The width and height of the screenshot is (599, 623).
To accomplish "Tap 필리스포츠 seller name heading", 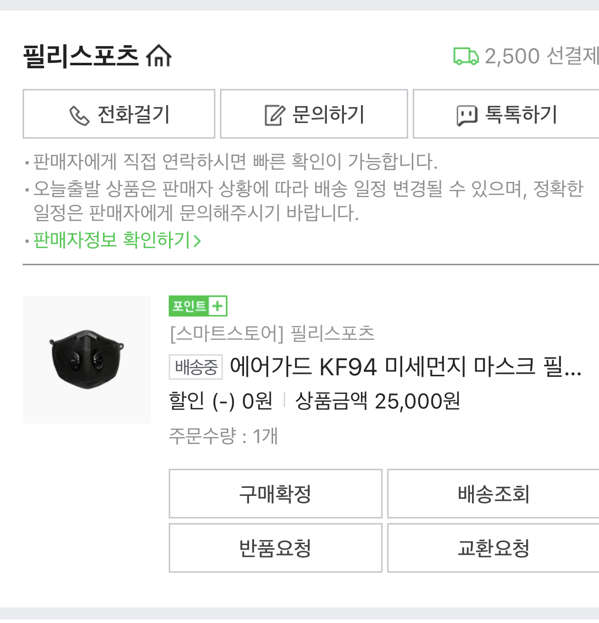I will [80, 56].
